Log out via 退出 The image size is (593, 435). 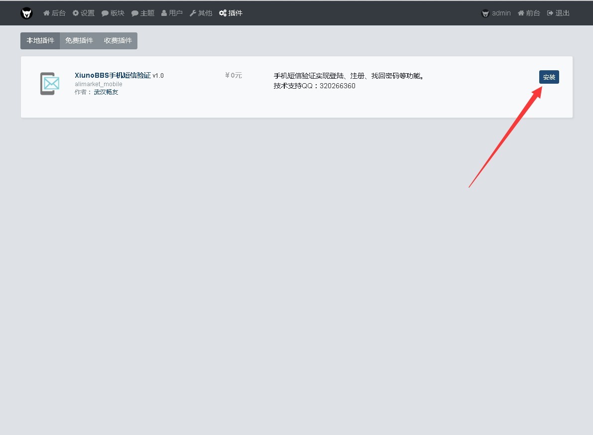pos(558,13)
